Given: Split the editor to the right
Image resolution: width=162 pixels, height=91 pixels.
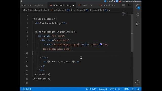Looking at the screenshot, I should [124, 5].
